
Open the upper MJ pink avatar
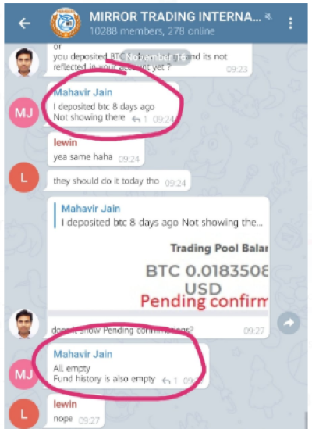pos(24,113)
